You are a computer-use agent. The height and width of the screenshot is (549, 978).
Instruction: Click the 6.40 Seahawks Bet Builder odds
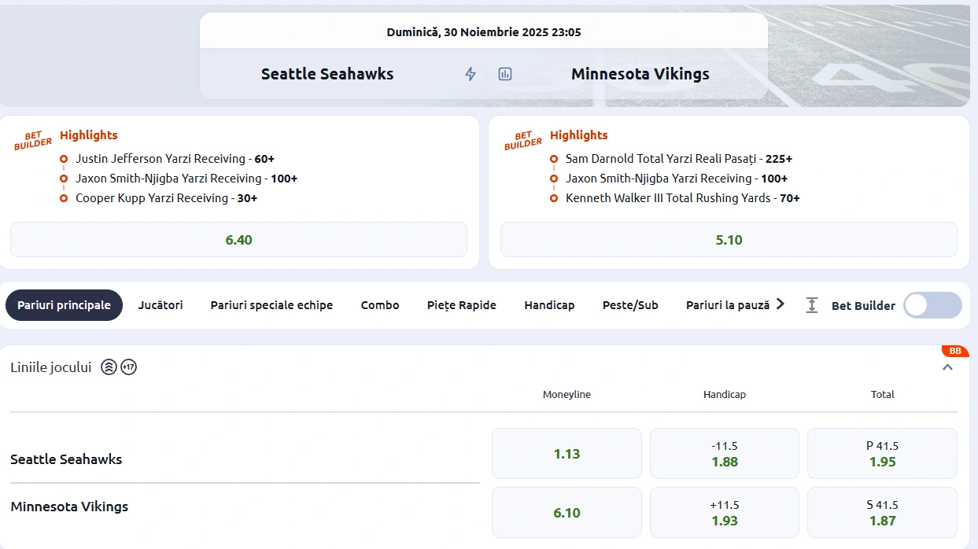(x=238, y=239)
